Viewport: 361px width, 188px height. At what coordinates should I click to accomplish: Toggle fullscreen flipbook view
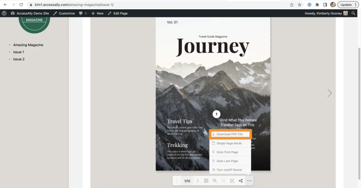coord(232,181)
